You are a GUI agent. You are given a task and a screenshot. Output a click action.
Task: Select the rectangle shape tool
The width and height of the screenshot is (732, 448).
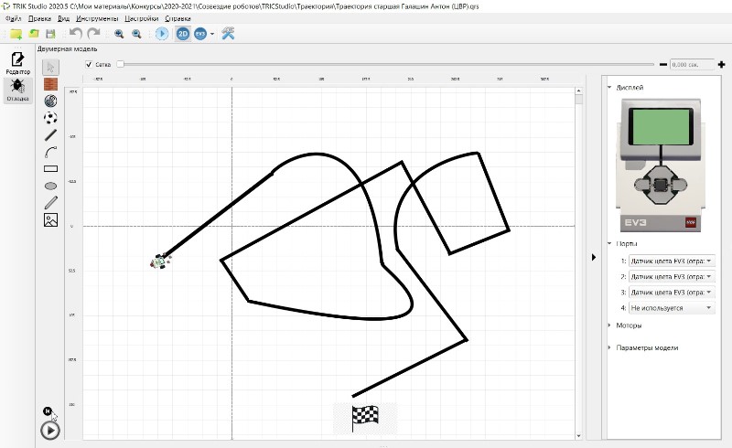(51, 168)
